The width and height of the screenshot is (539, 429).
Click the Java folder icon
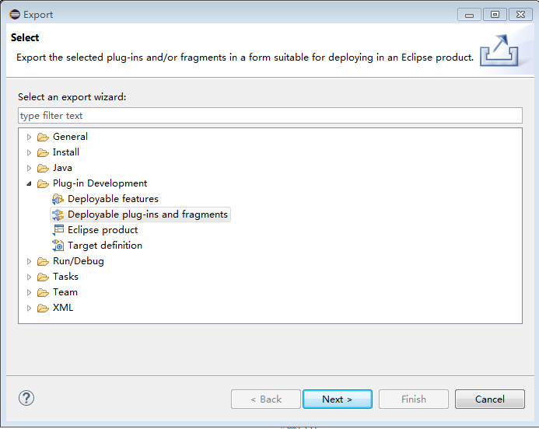(x=43, y=168)
